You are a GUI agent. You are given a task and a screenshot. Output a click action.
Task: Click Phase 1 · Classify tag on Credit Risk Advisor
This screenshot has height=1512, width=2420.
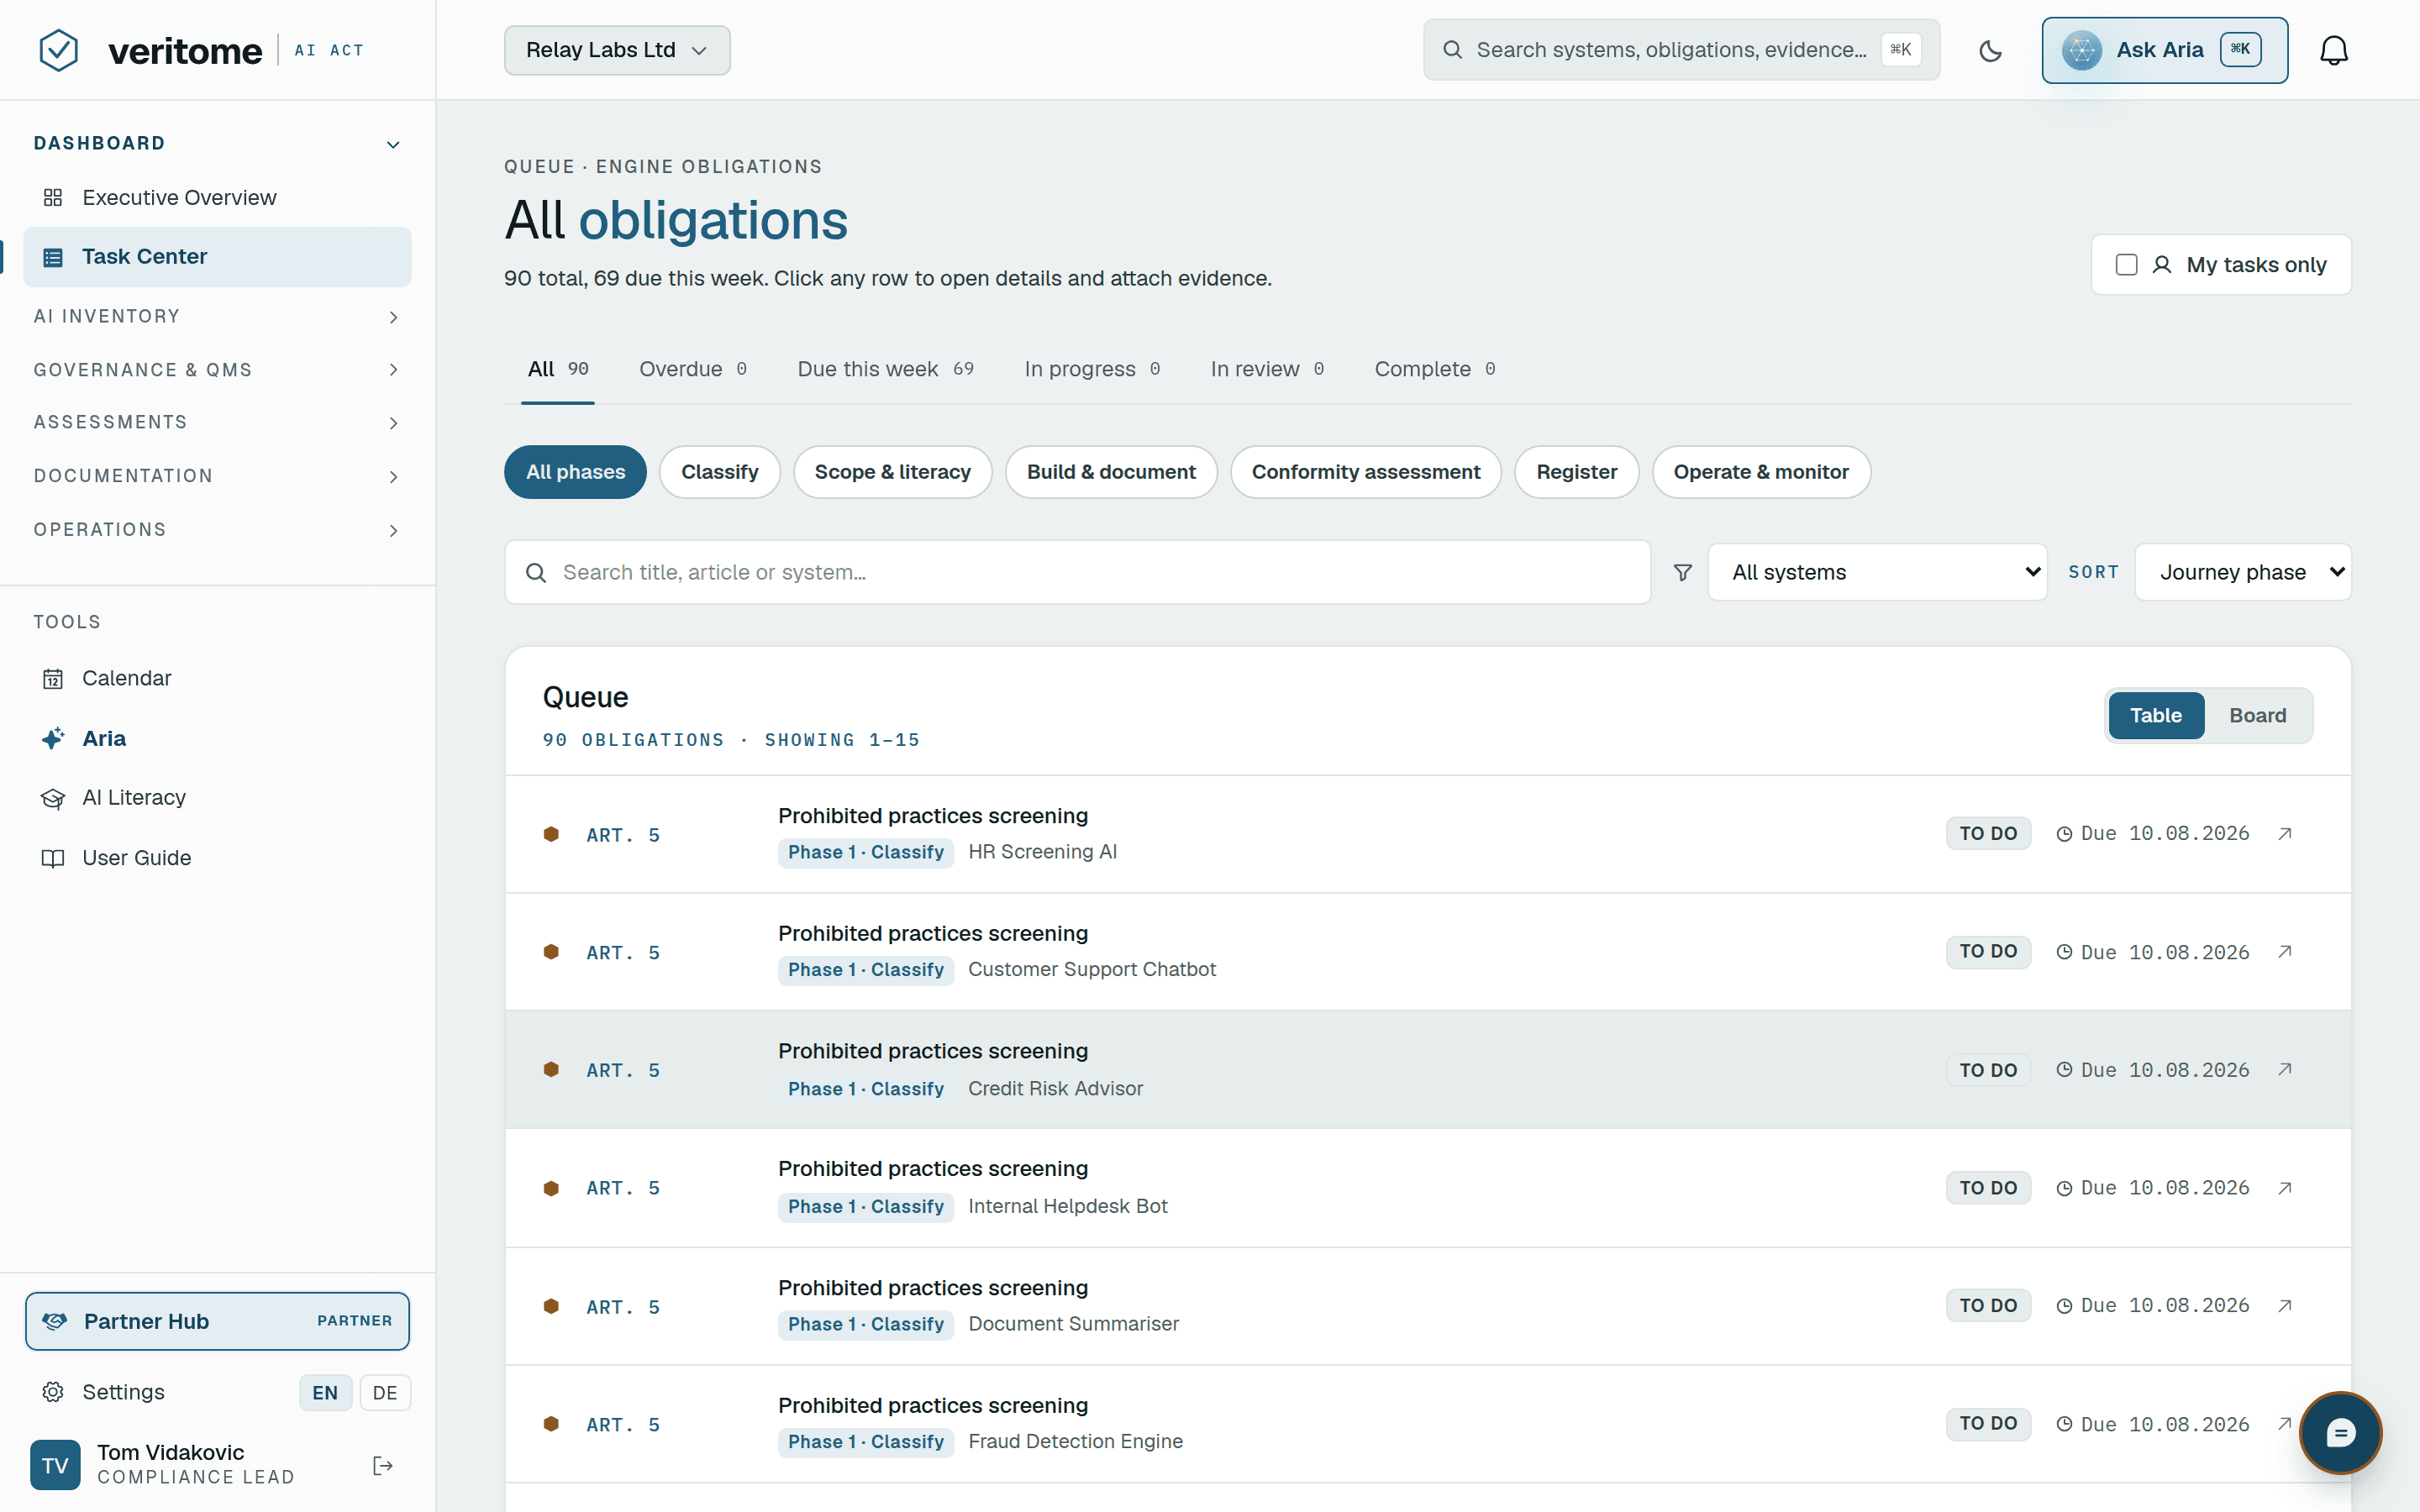point(865,1089)
